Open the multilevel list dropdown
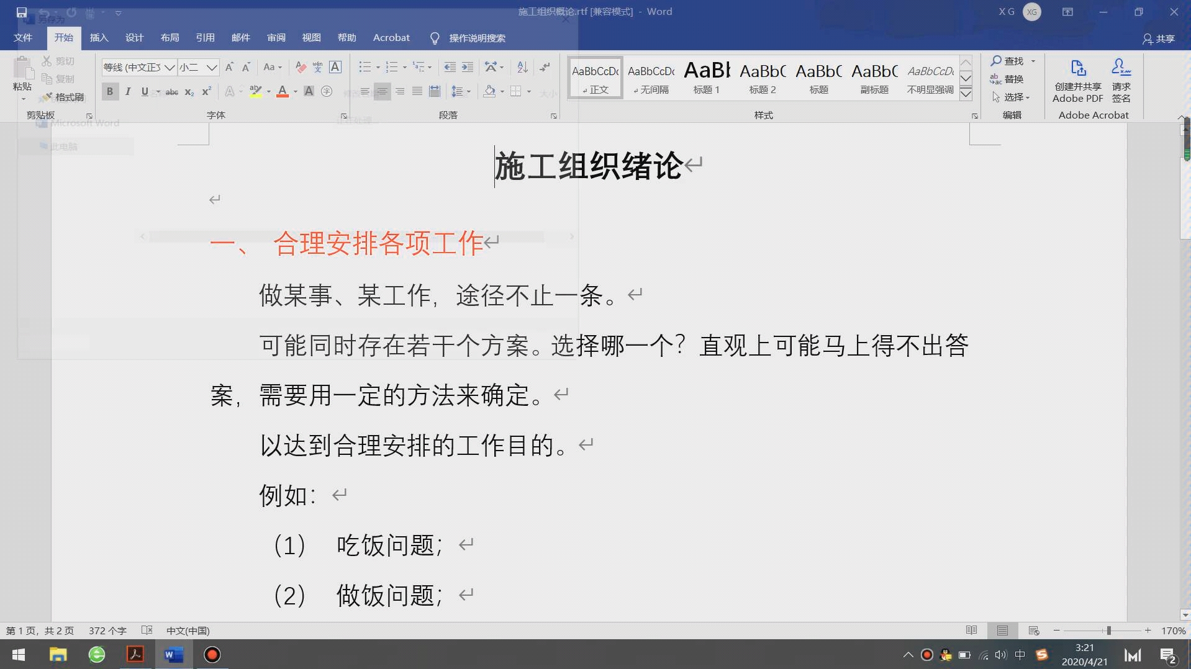The image size is (1191, 669). pos(430,67)
